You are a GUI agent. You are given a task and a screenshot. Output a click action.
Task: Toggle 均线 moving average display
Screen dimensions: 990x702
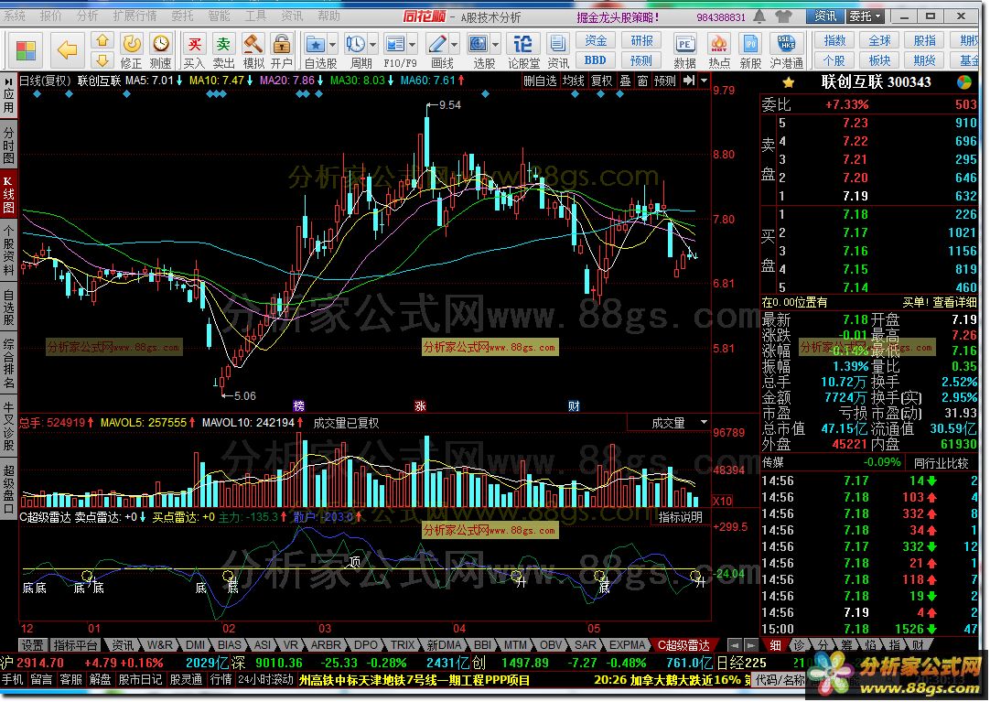574,81
